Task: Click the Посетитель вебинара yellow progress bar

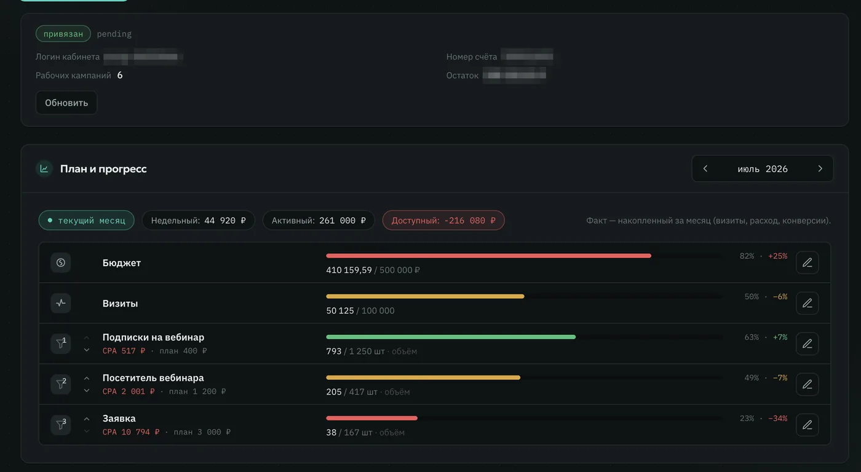Action: [x=423, y=377]
